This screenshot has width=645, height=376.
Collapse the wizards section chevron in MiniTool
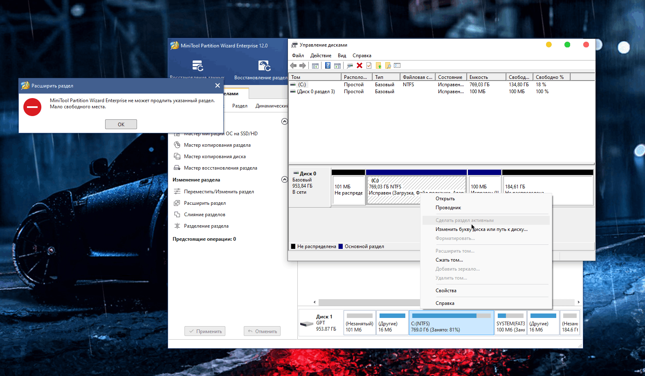[285, 121]
